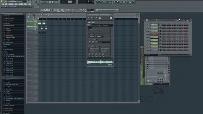
Task: Select the first Rare Horn track header in playlist
Action: 32,22
